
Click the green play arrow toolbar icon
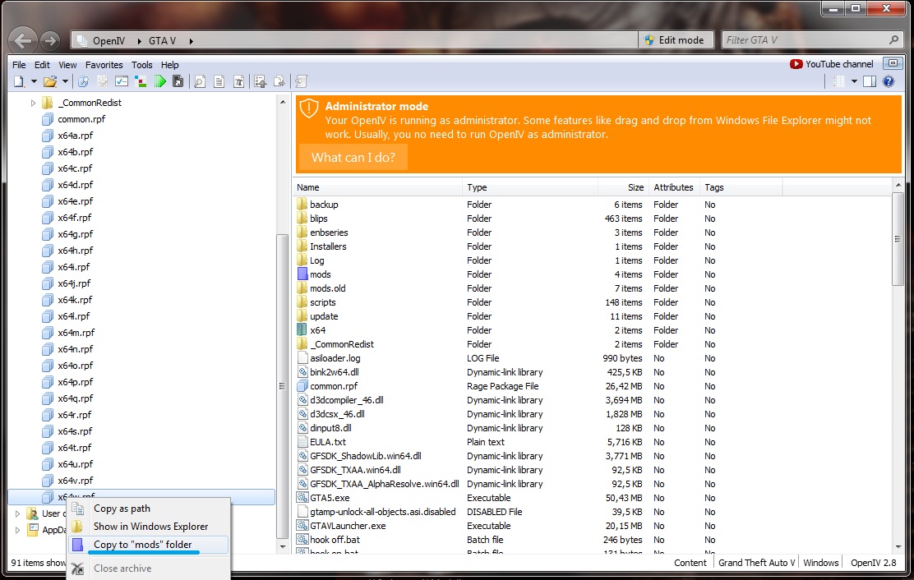point(159,81)
